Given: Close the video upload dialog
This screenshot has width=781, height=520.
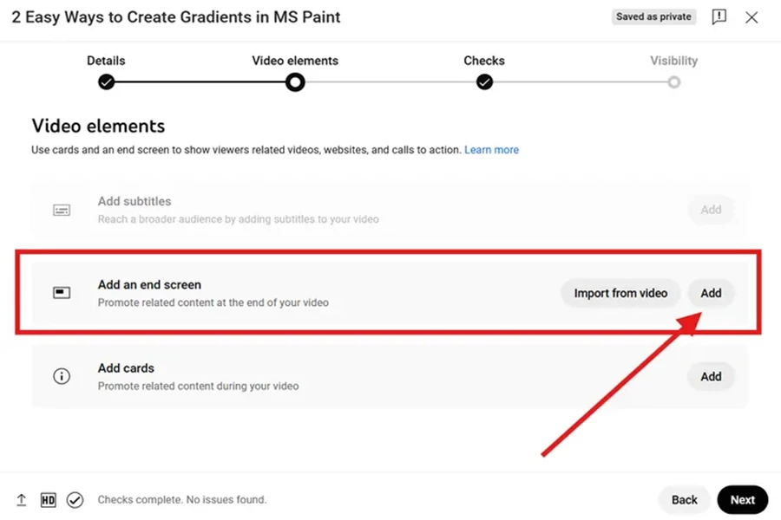Looking at the screenshot, I should (751, 17).
